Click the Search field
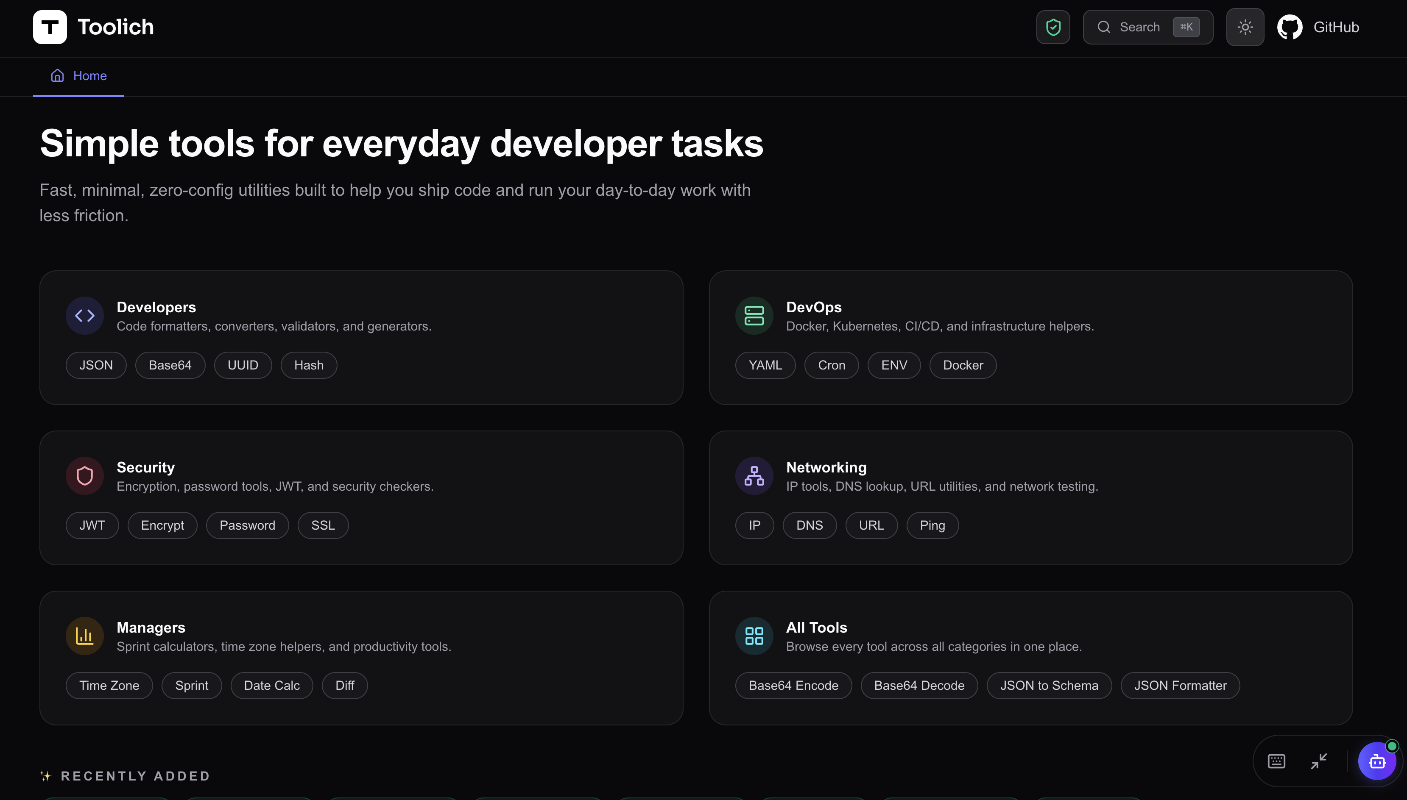This screenshot has width=1407, height=800. (1147, 27)
